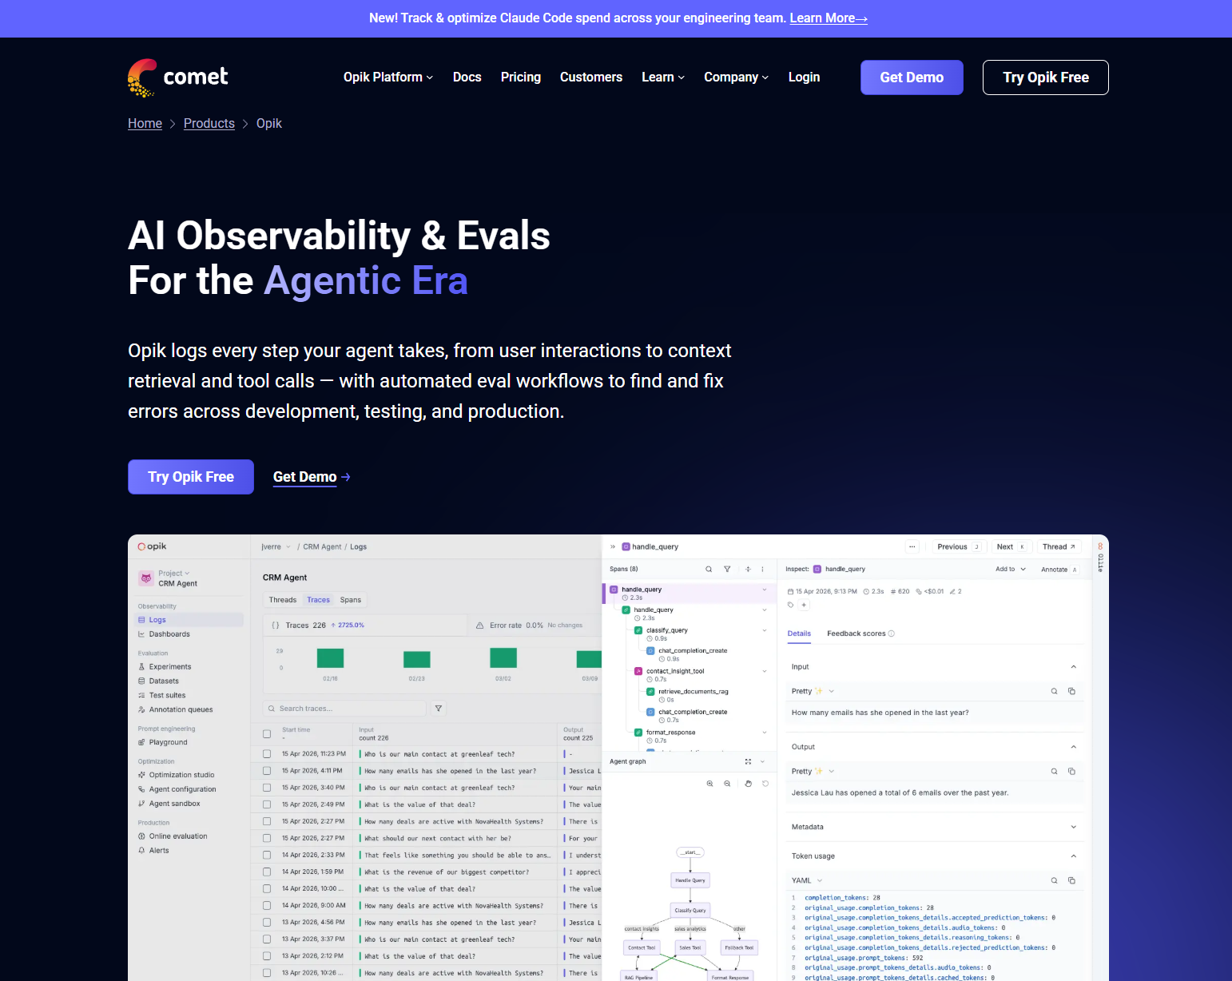1232x981 pixels.
Task: Toggle the select-all checkbox in traces header
Action: coord(267,733)
